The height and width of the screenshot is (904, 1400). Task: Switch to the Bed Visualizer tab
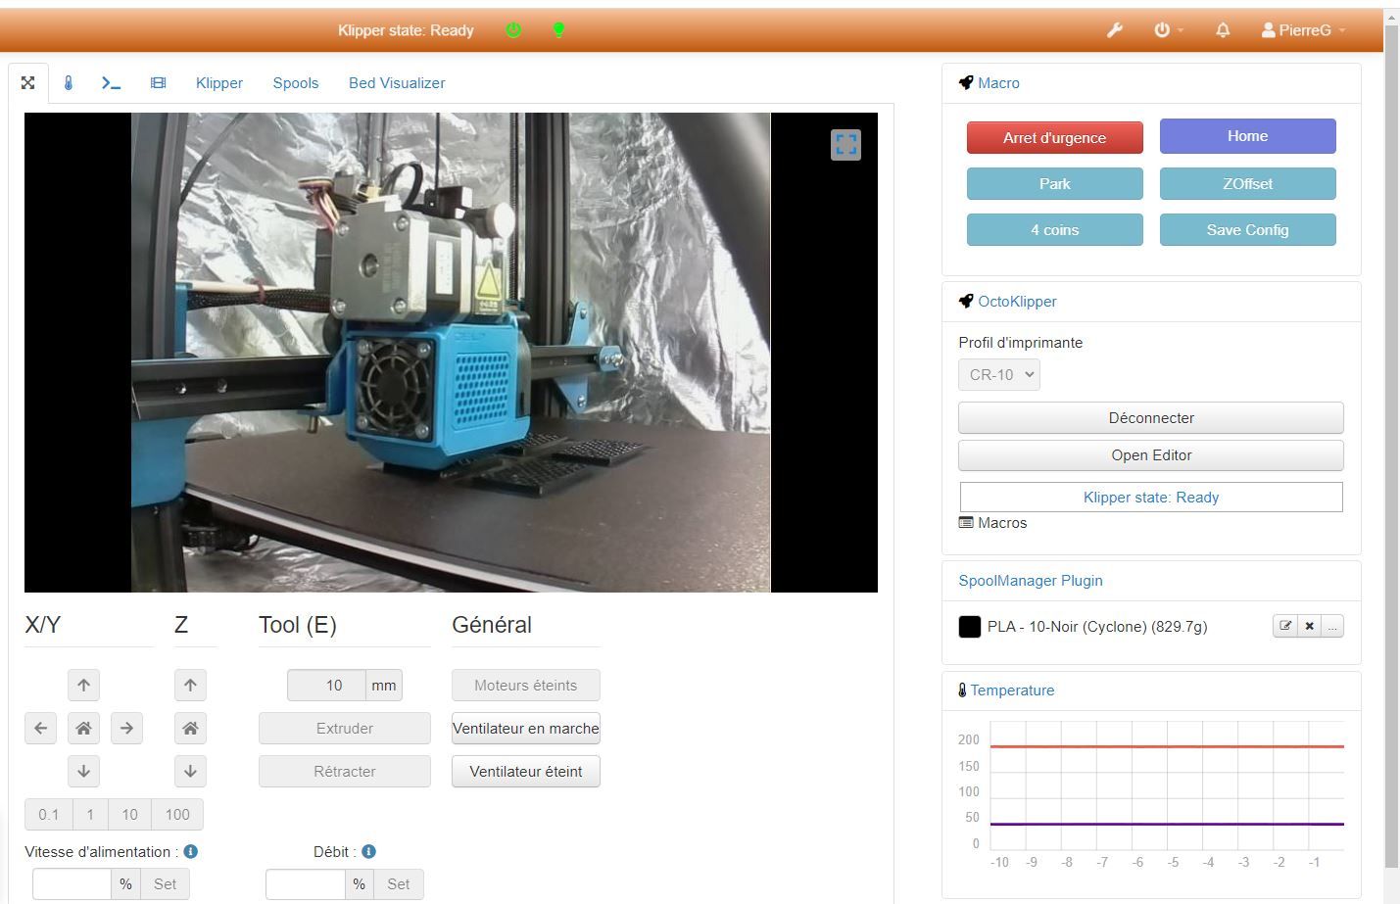[x=397, y=83]
